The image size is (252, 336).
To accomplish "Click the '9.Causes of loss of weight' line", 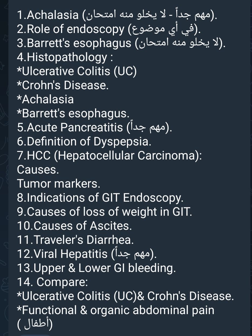I will point(104,212).
